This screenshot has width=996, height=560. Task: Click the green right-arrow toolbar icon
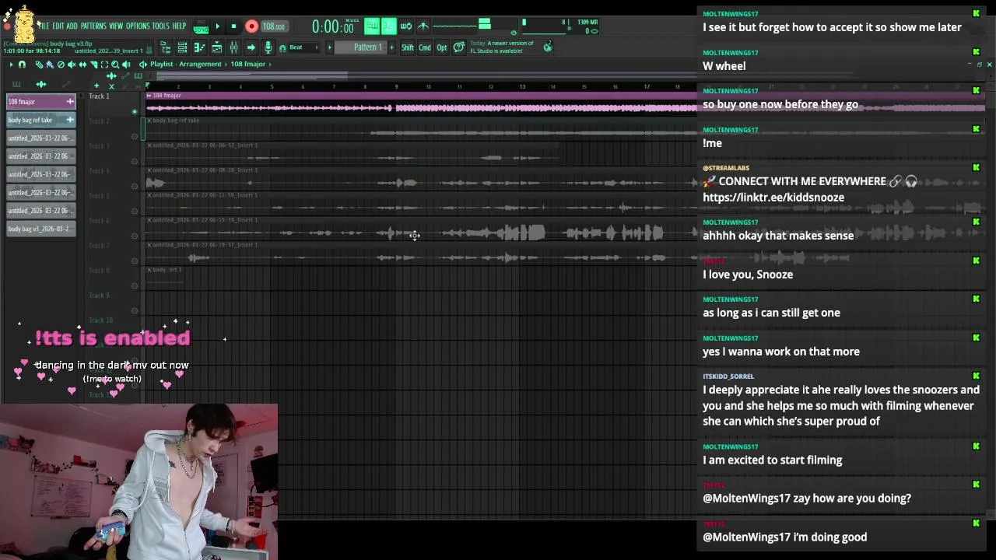click(251, 47)
